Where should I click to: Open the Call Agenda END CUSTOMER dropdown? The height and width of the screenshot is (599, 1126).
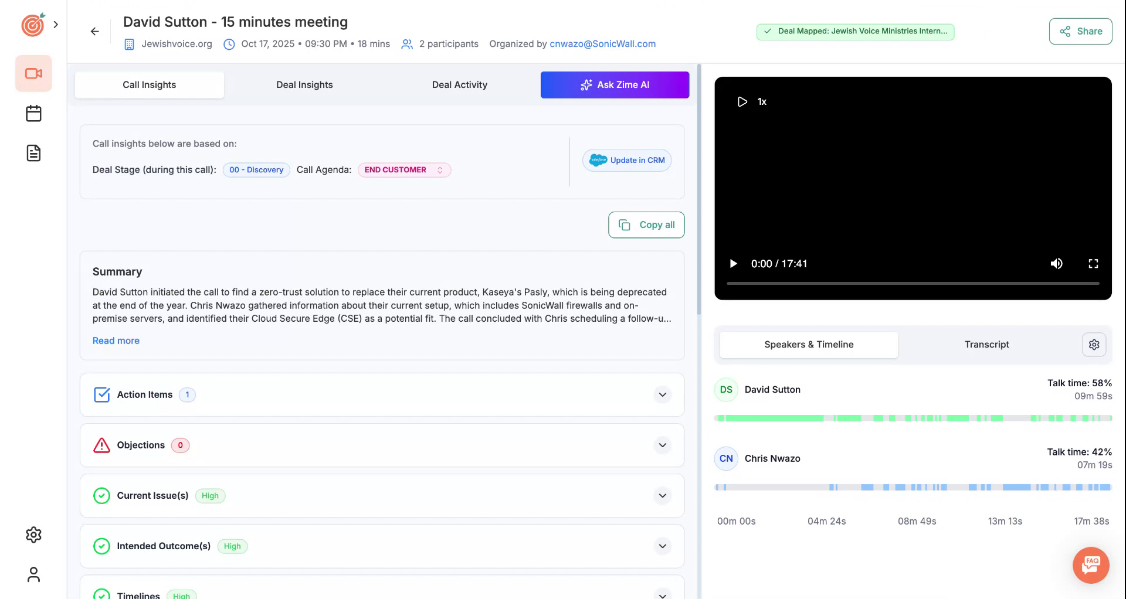[x=404, y=170]
